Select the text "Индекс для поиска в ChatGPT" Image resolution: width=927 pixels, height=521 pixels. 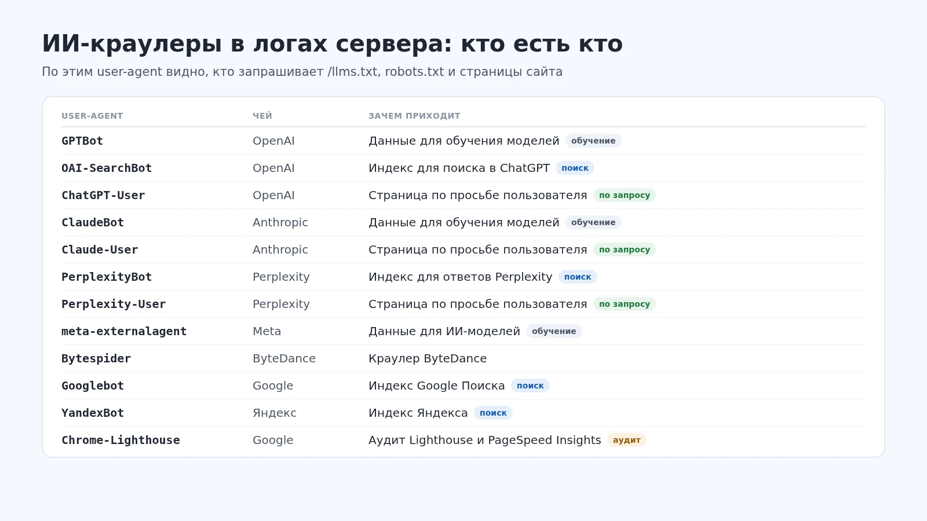pyautogui.click(x=459, y=168)
